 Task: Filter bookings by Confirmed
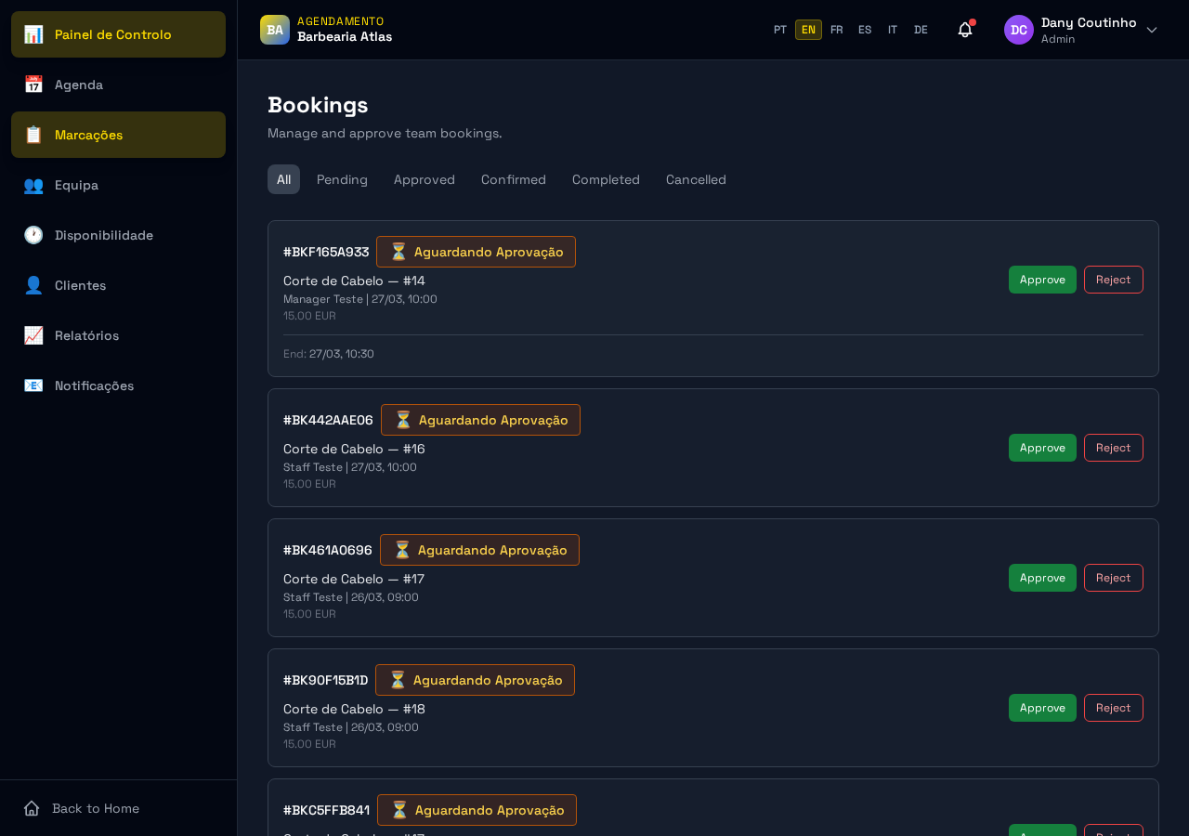tap(514, 179)
